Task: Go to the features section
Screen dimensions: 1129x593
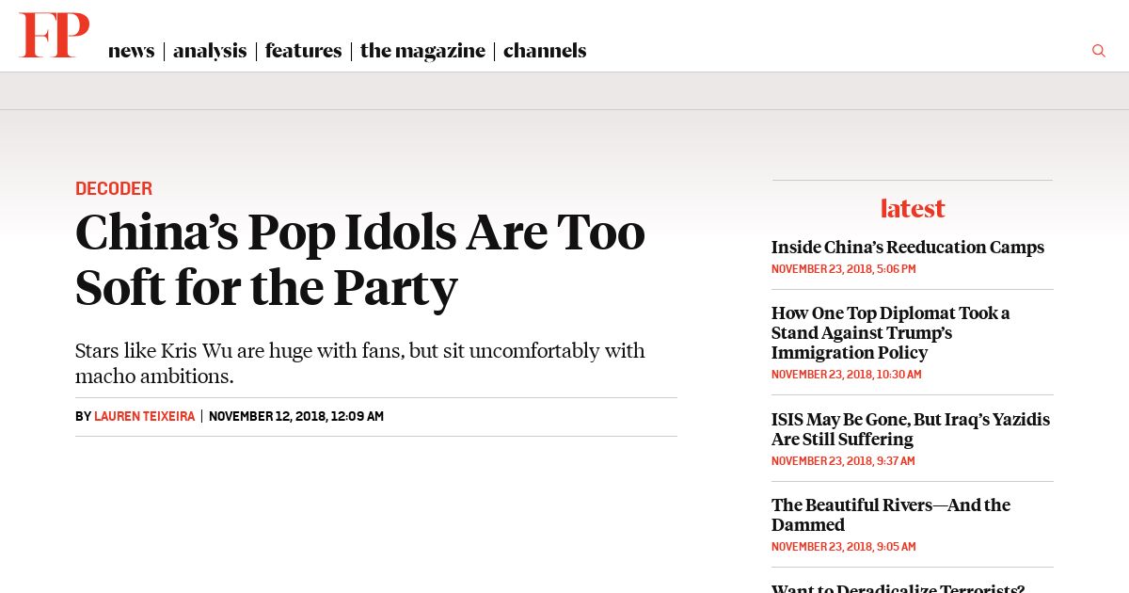Action: [303, 51]
